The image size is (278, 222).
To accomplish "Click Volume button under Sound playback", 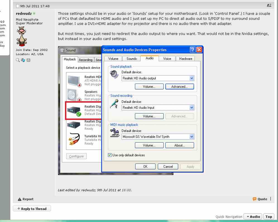I will click(x=149, y=87).
